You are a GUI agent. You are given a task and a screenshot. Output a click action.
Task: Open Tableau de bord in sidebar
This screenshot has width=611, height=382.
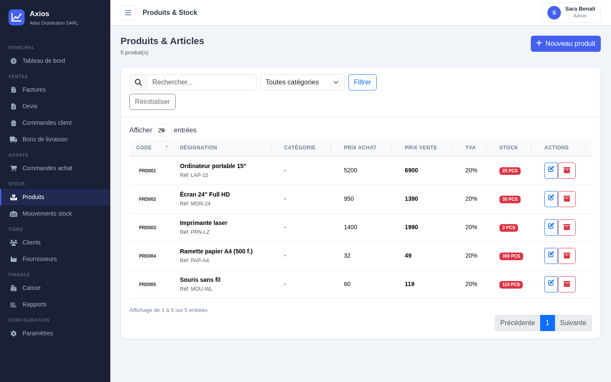click(55, 61)
